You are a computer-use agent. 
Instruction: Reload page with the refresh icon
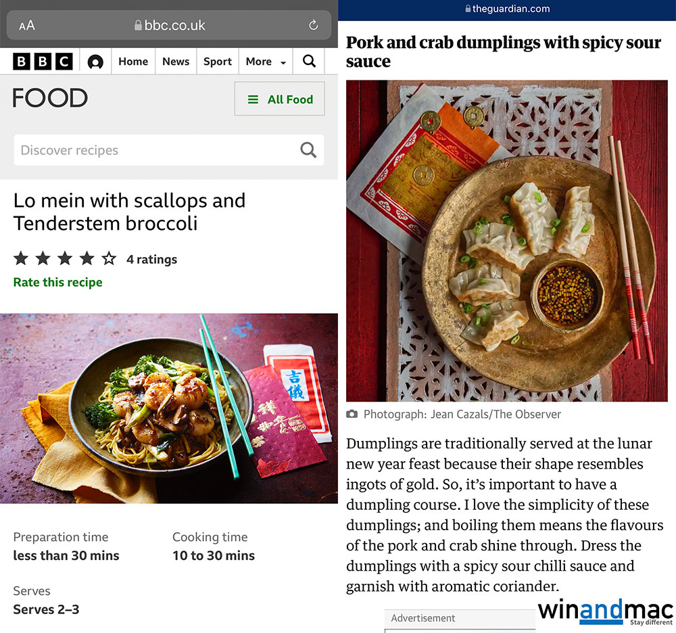point(314,25)
